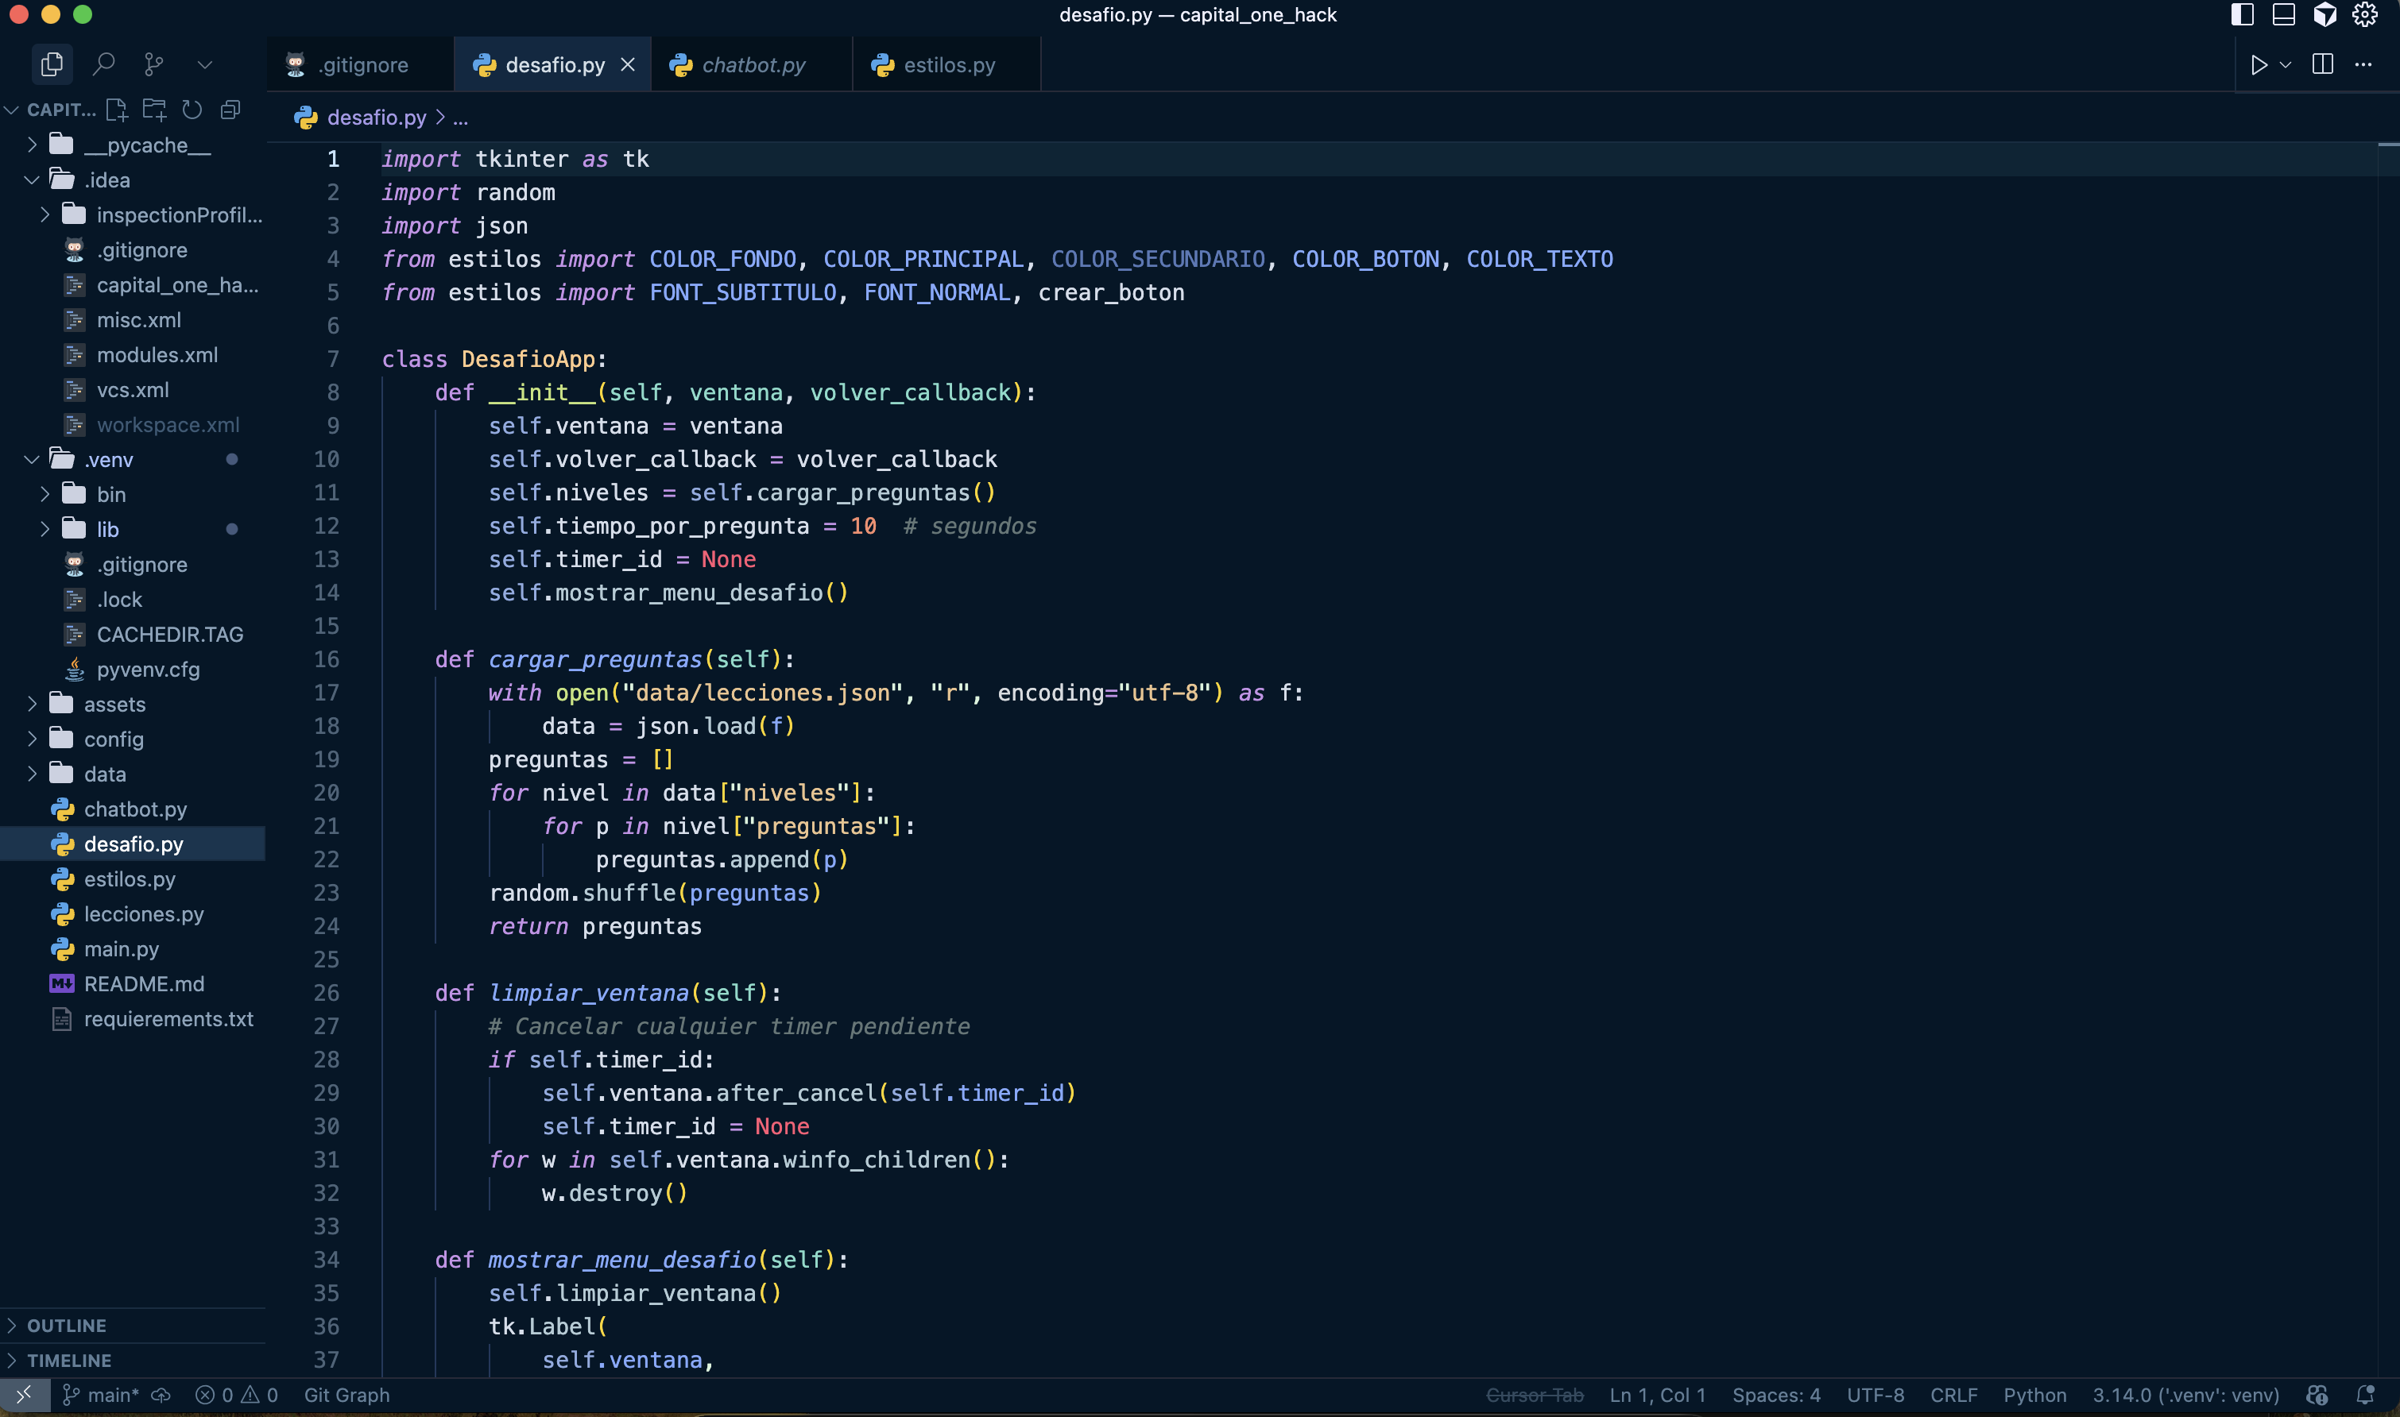Run the Python file with play icon
Viewport: 2400px width, 1417px height.
tap(2259, 65)
